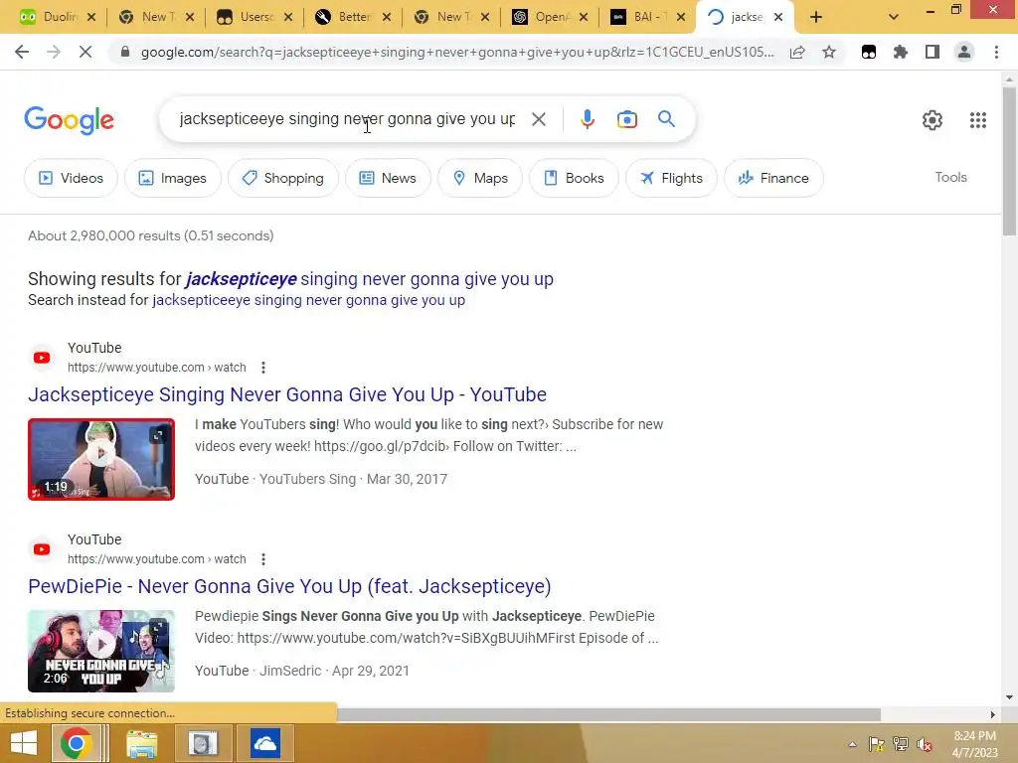Viewport: 1018px width, 763px height.
Task: Filter results by Flights
Action: [x=671, y=178]
